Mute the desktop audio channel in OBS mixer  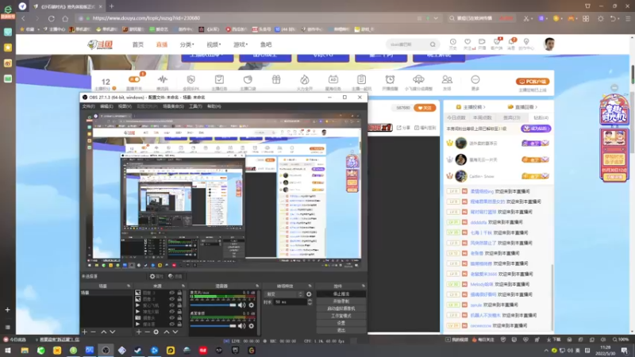(242, 325)
